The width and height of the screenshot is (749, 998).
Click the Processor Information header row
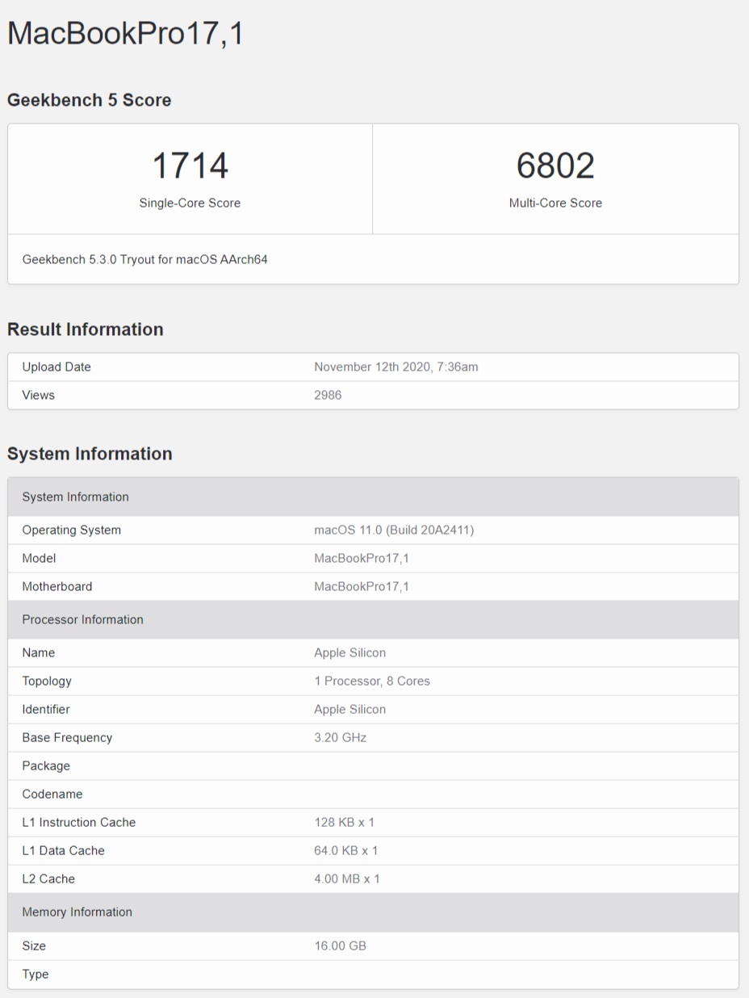click(x=373, y=619)
